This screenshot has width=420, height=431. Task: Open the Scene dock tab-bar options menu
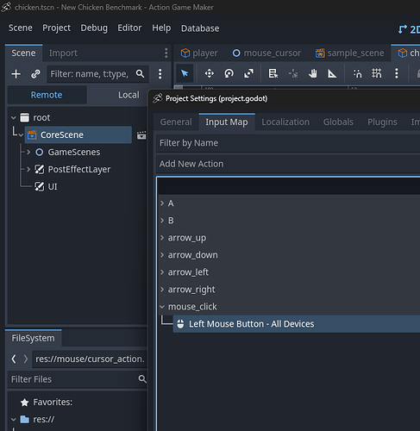(166, 53)
